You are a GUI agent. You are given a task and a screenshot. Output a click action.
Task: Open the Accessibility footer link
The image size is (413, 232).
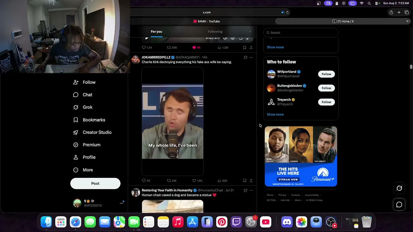click(312, 195)
